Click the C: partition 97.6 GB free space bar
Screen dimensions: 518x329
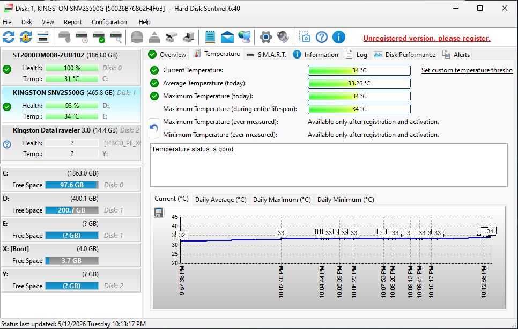click(x=72, y=185)
